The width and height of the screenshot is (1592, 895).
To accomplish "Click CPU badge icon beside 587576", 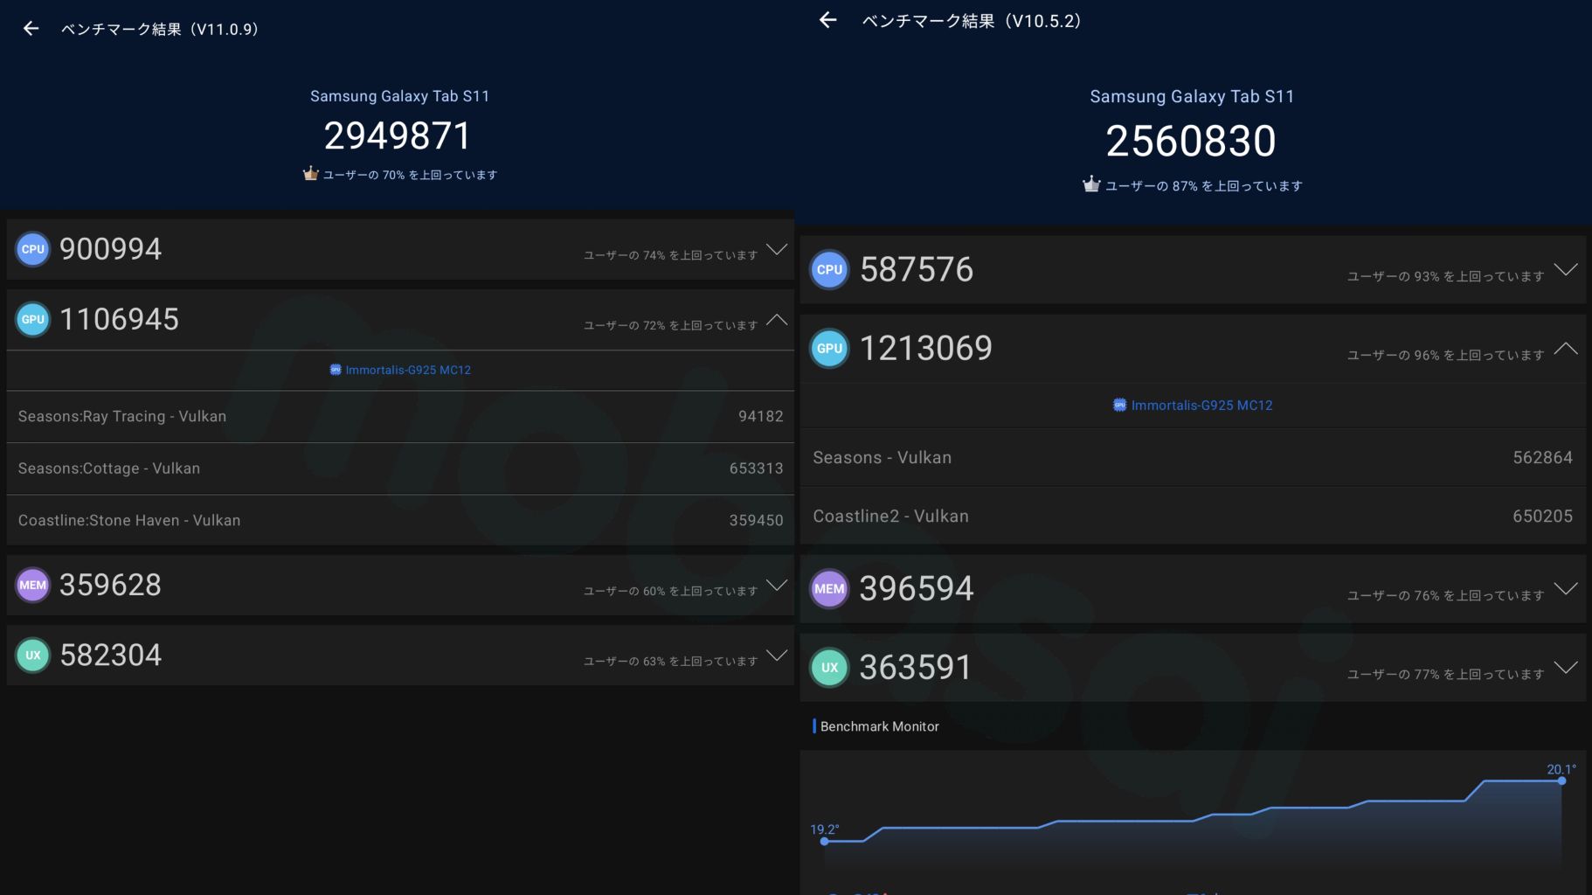I will [829, 270].
